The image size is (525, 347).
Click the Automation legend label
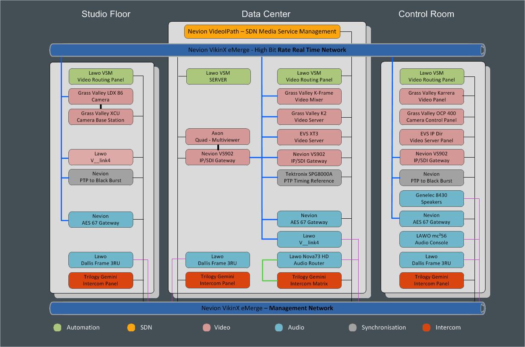pyautogui.click(x=83, y=327)
